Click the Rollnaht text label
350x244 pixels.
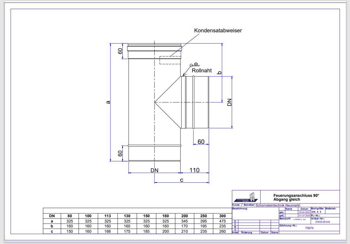click(202, 71)
